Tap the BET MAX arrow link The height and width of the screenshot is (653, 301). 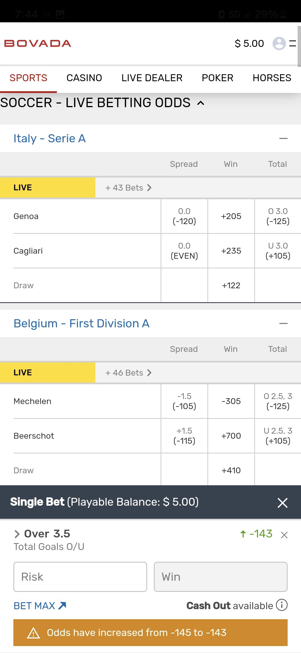click(x=40, y=606)
